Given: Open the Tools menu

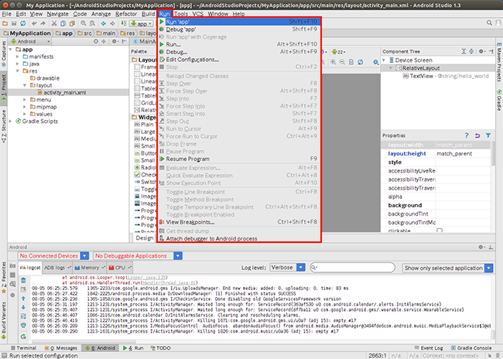Looking at the screenshot, I should [181, 14].
